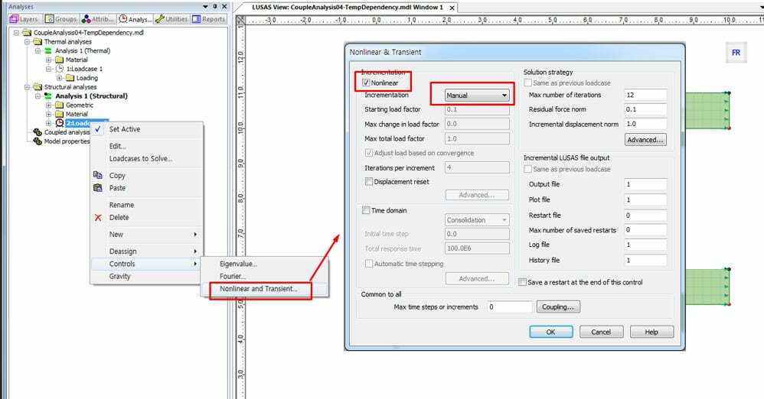Uncheck the Nonlinear checkbox

[x=367, y=82]
